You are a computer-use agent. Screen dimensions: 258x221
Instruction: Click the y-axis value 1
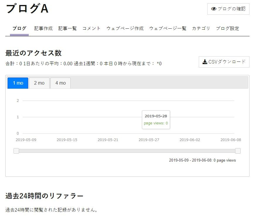click(18, 117)
